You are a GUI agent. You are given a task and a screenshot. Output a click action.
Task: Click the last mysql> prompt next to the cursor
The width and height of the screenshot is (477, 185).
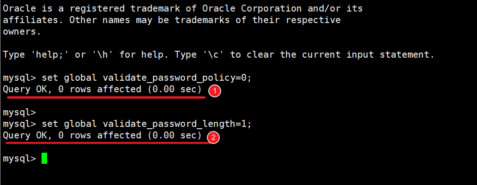(19, 158)
